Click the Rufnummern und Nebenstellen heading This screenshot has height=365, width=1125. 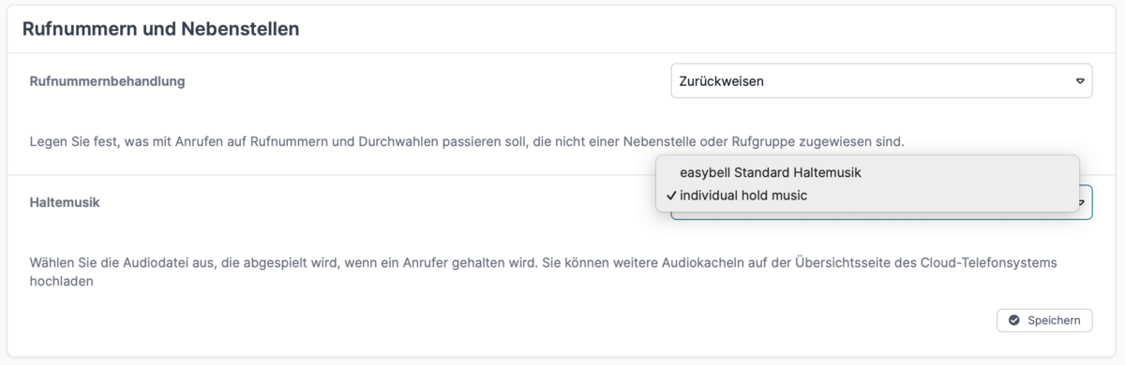coord(160,29)
